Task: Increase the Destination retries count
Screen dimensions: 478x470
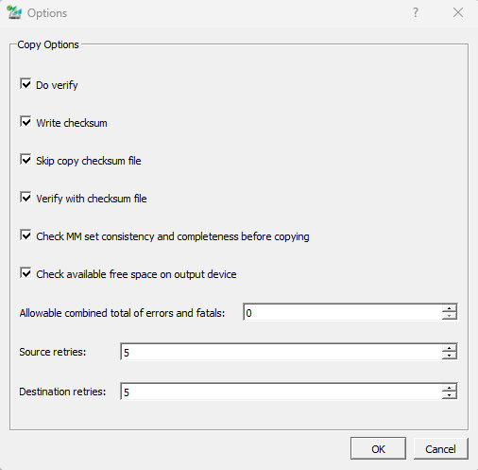Action: click(450, 388)
